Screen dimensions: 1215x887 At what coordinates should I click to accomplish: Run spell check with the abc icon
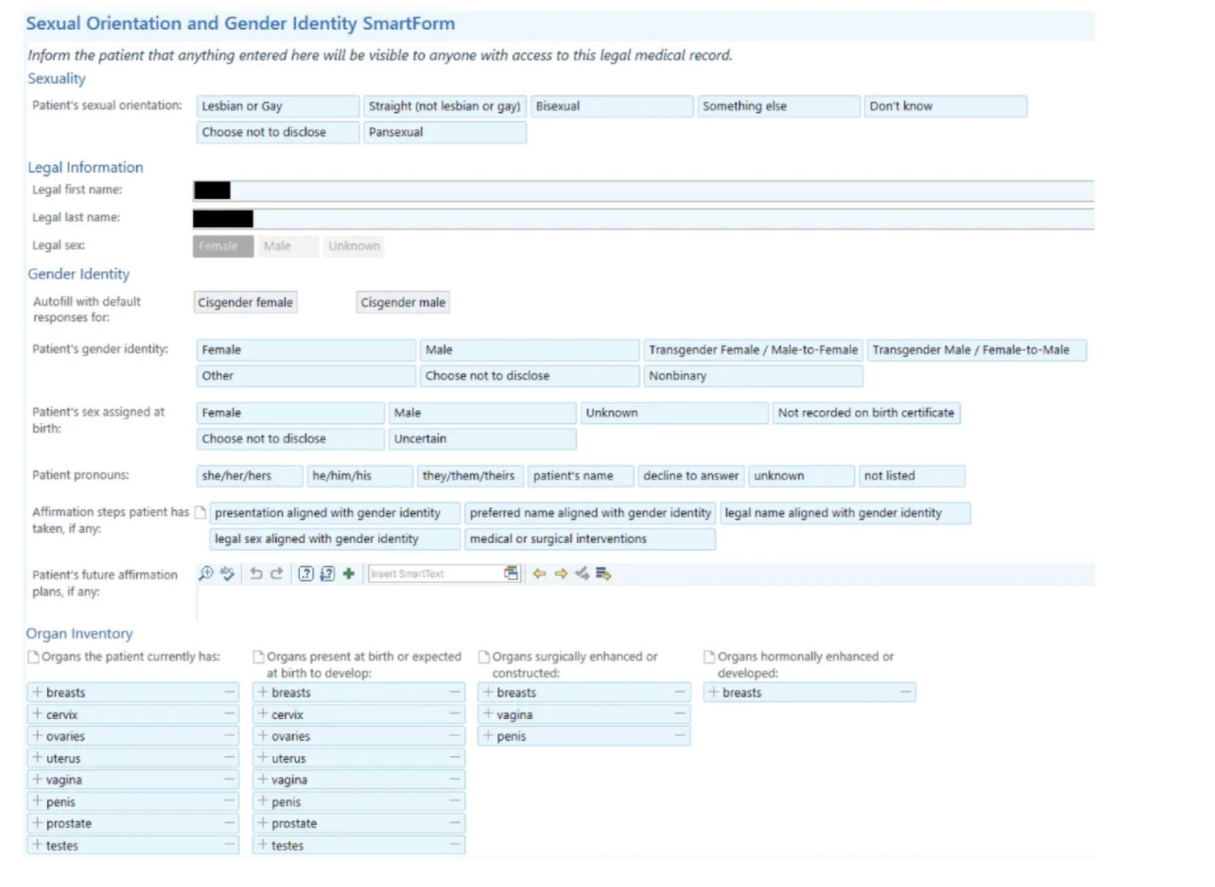(227, 574)
